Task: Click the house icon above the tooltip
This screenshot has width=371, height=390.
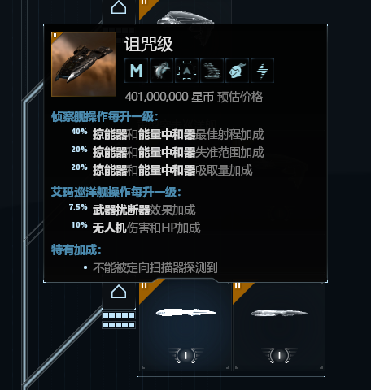Action: [119, 7]
